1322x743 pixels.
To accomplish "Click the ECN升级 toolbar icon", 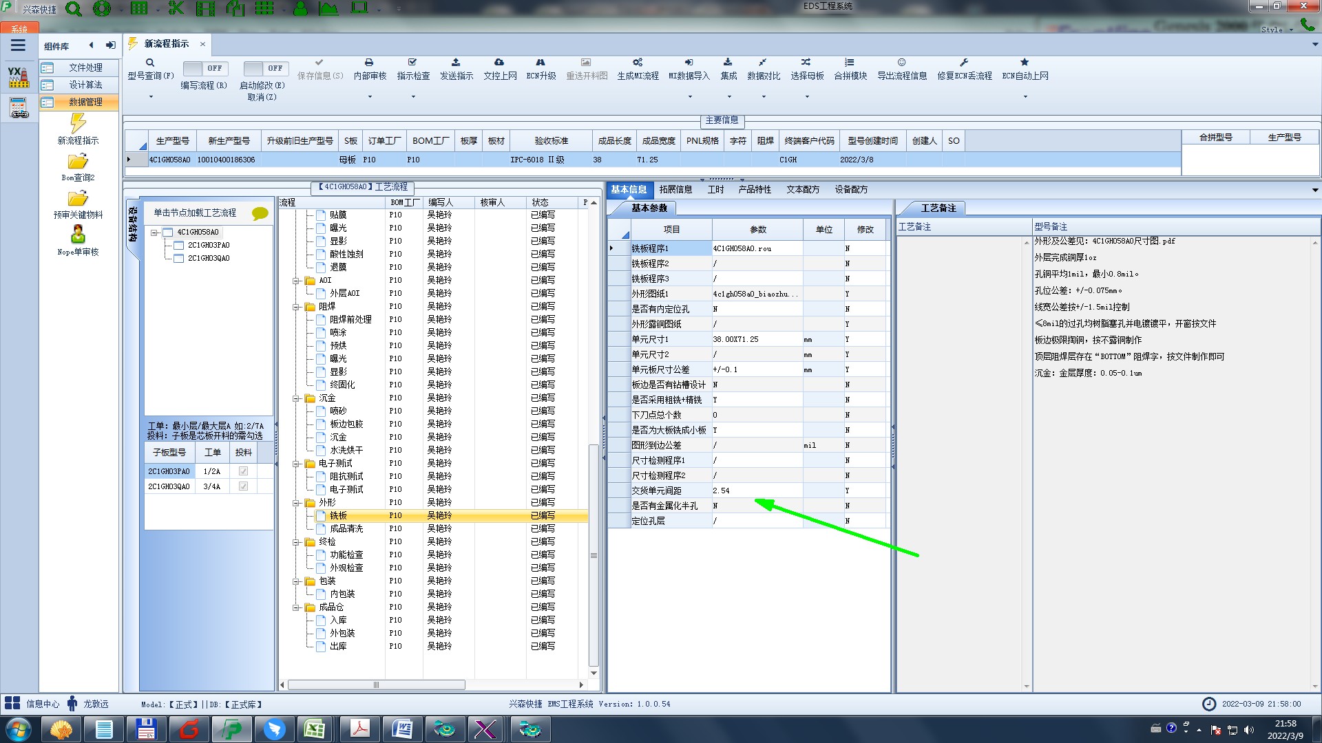I will pyautogui.click(x=541, y=63).
